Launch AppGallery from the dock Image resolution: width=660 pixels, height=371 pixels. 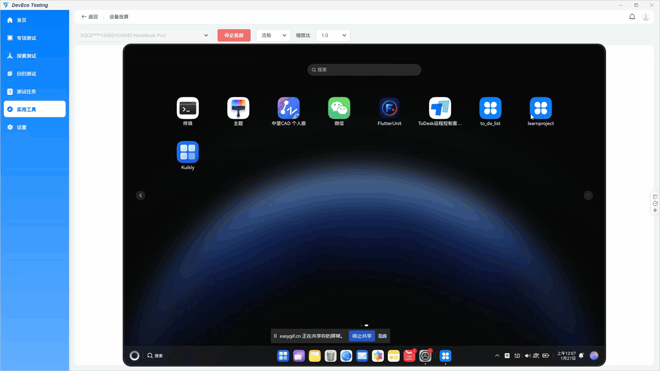409,356
